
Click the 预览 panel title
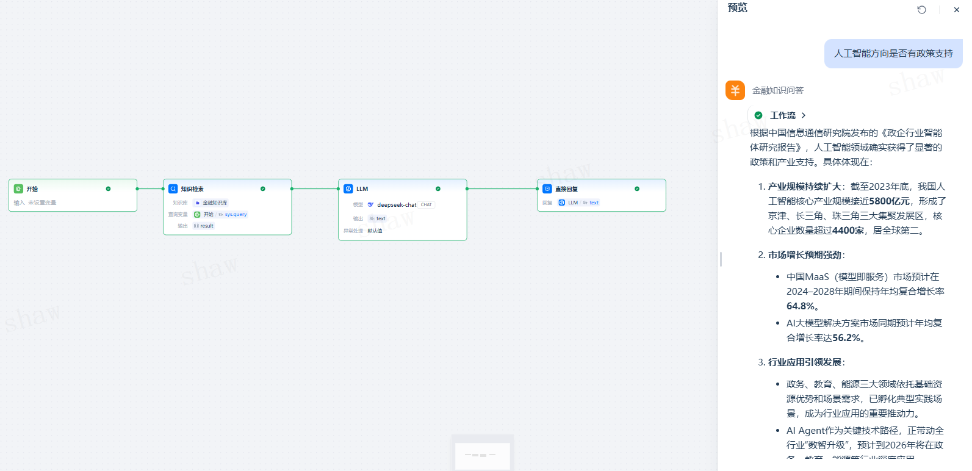[x=737, y=8]
